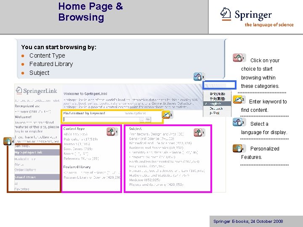Open Order History in My SpringerLink
The image size is (303, 227).
point(25,170)
